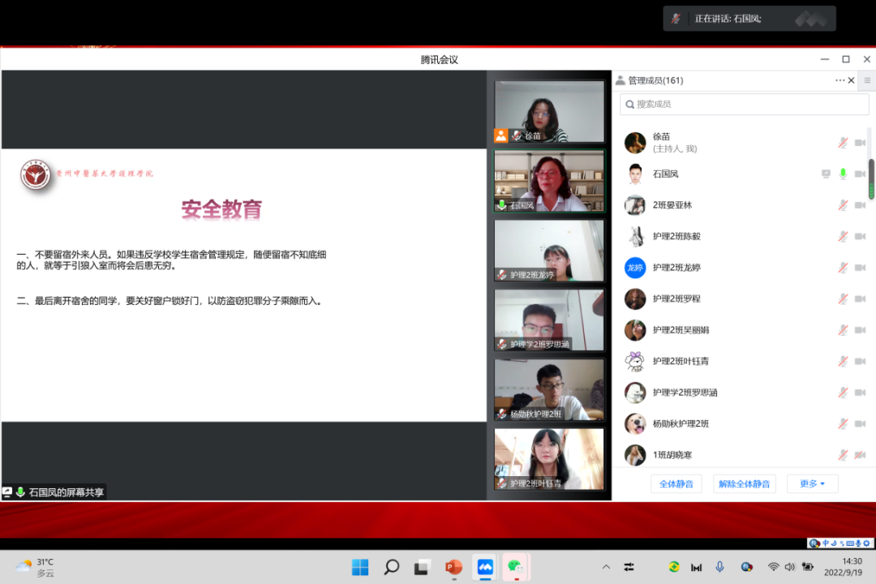Click the 全体静音 button
Viewport: 876px width, 584px height.
pyautogui.click(x=676, y=484)
